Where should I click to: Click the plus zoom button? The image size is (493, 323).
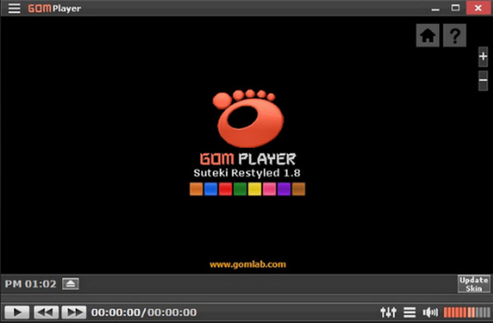pyautogui.click(x=483, y=56)
